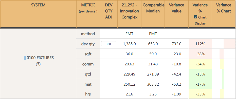236x99 pixels.
Task: Select the method metric label
Action: pyautogui.click(x=88, y=34)
